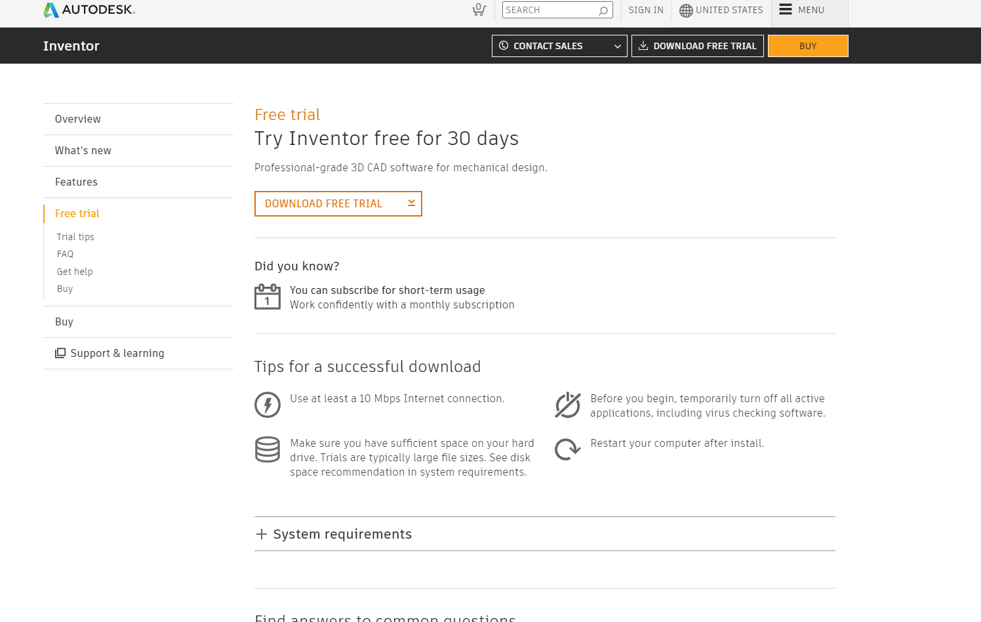Click the lightning bolt internet icon
Image resolution: width=981 pixels, height=622 pixels.
click(x=268, y=405)
